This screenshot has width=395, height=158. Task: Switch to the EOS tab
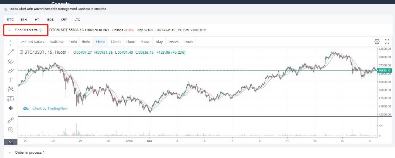click(x=50, y=20)
